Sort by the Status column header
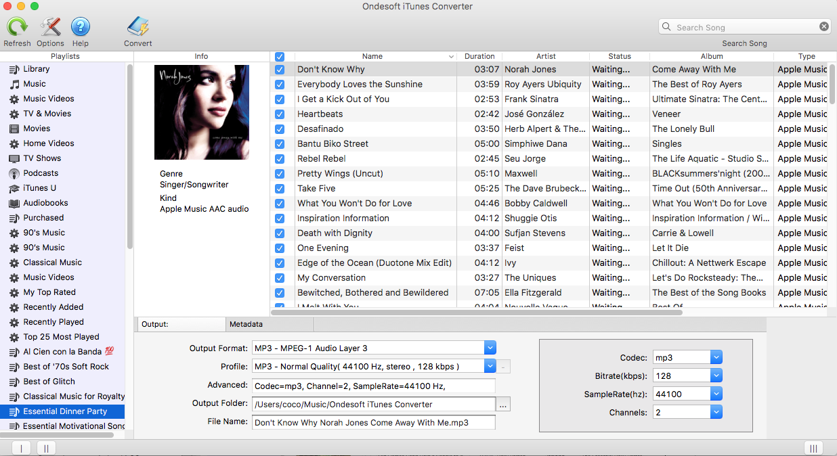This screenshot has width=837, height=456. pyautogui.click(x=620, y=56)
